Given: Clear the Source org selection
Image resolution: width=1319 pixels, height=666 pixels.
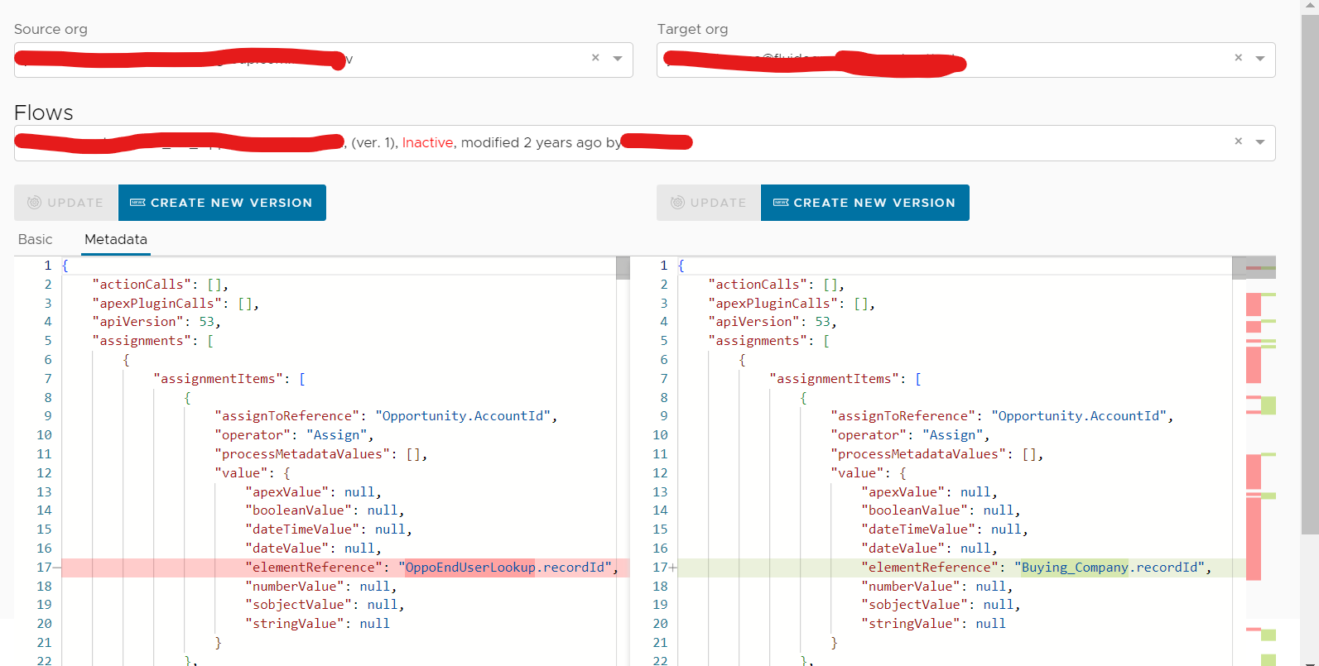Looking at the screenshot, I should 595,58.
